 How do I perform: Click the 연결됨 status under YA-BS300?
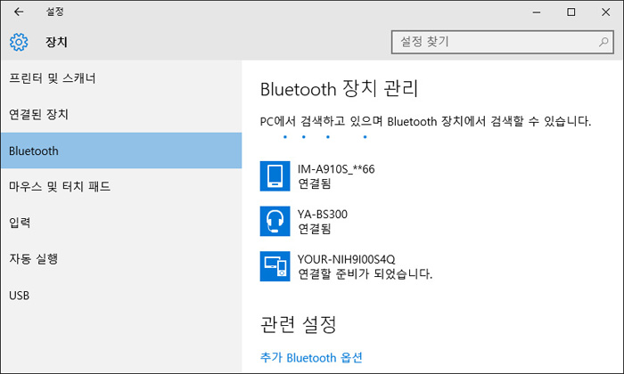click(x=315, y=229)
